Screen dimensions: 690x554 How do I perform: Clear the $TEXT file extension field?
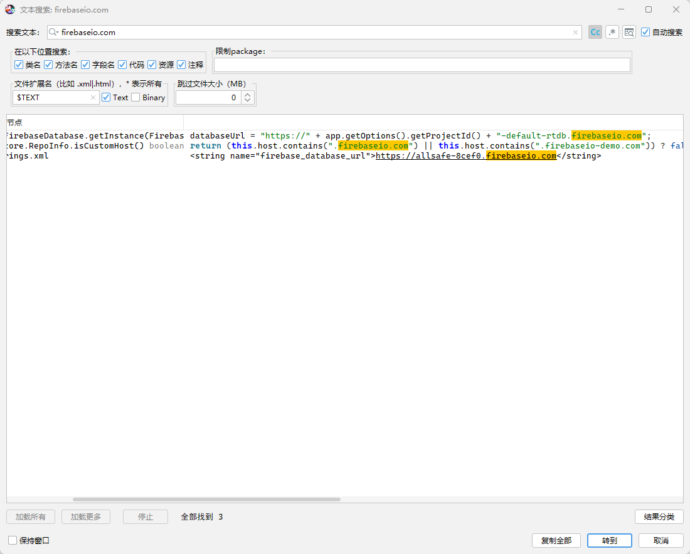tap(93, 98)
